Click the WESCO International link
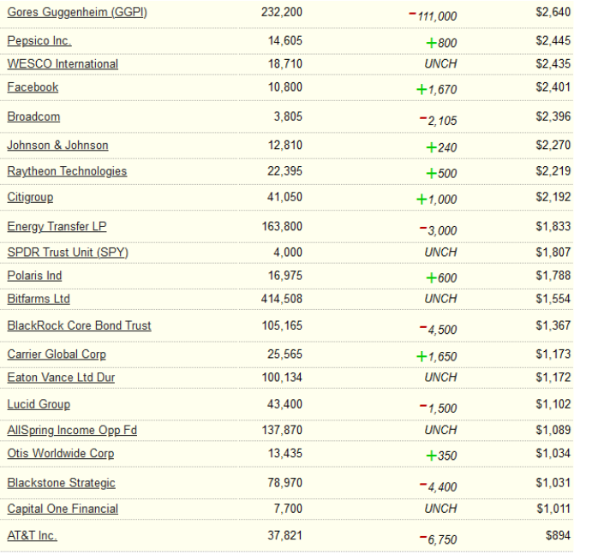This screenshot has height=554, width=598. coord(63,64)
